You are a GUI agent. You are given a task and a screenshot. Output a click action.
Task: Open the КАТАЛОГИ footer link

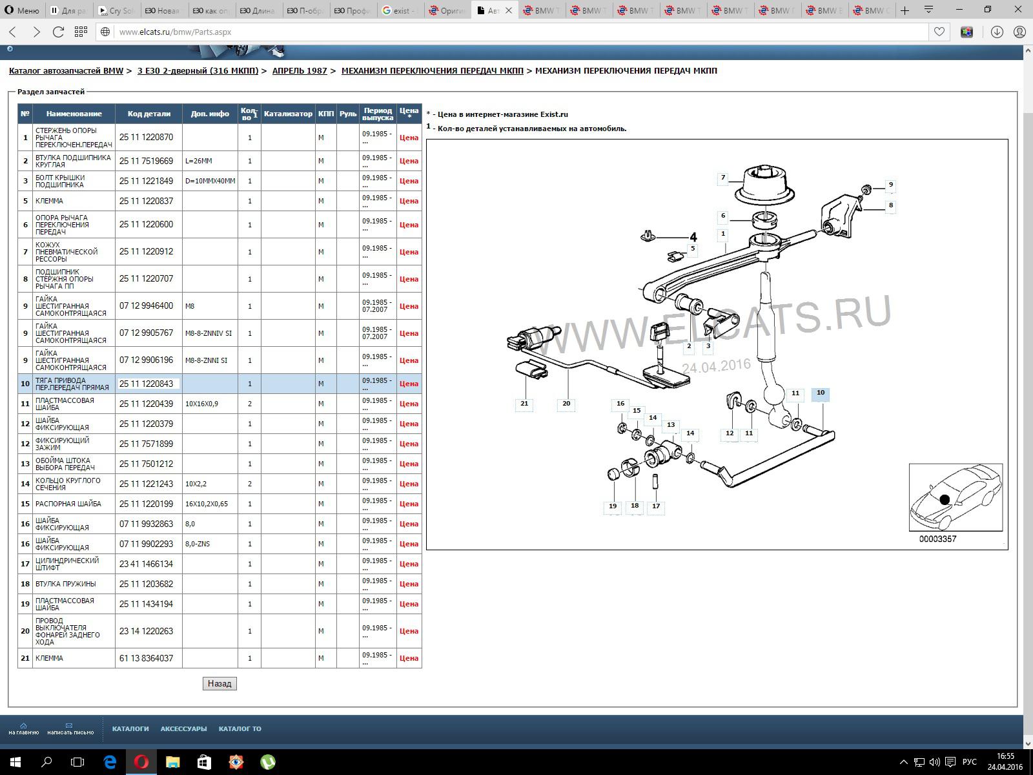tap(130, 728)
